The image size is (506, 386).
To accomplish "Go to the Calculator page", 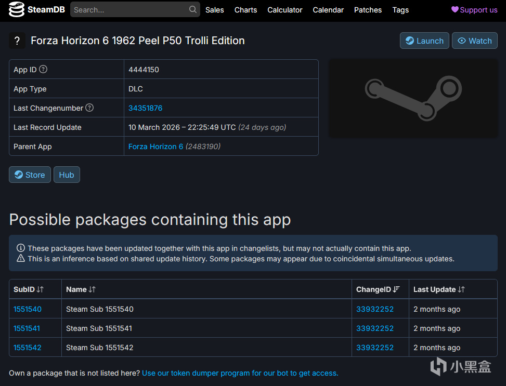I will coord(285,10).
